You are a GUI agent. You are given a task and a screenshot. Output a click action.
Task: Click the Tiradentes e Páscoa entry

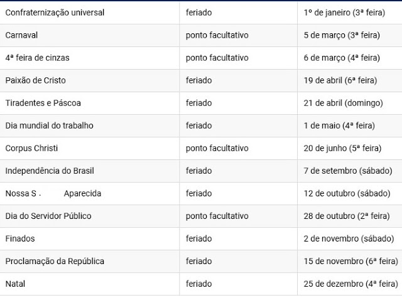(x=43, y=103)
